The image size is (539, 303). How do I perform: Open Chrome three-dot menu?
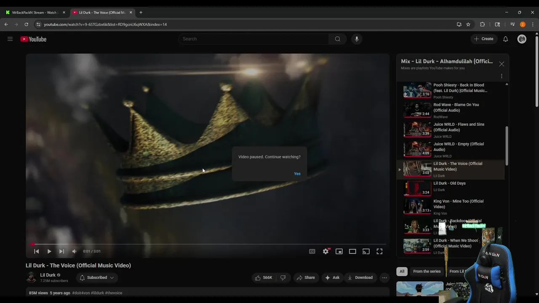533,24
